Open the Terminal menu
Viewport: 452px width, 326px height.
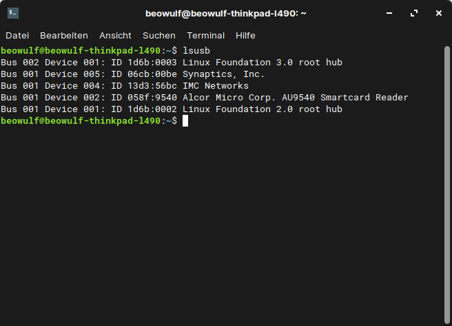coord(205,35)
